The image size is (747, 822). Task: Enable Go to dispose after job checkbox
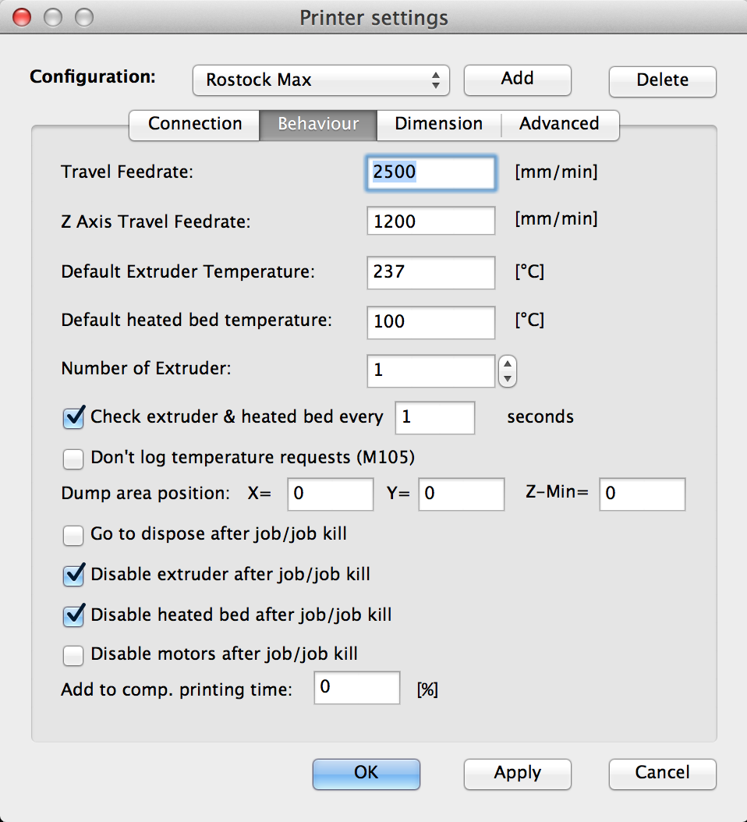coord(73,535)
